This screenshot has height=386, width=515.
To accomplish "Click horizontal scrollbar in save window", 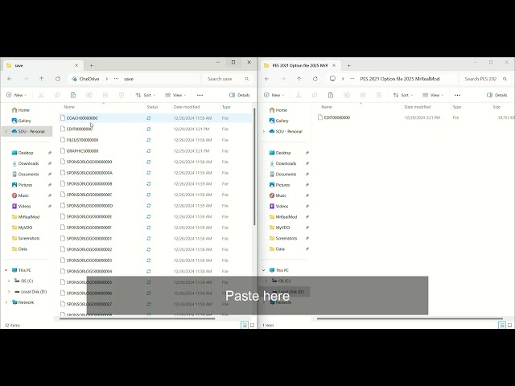I will 137,318.
